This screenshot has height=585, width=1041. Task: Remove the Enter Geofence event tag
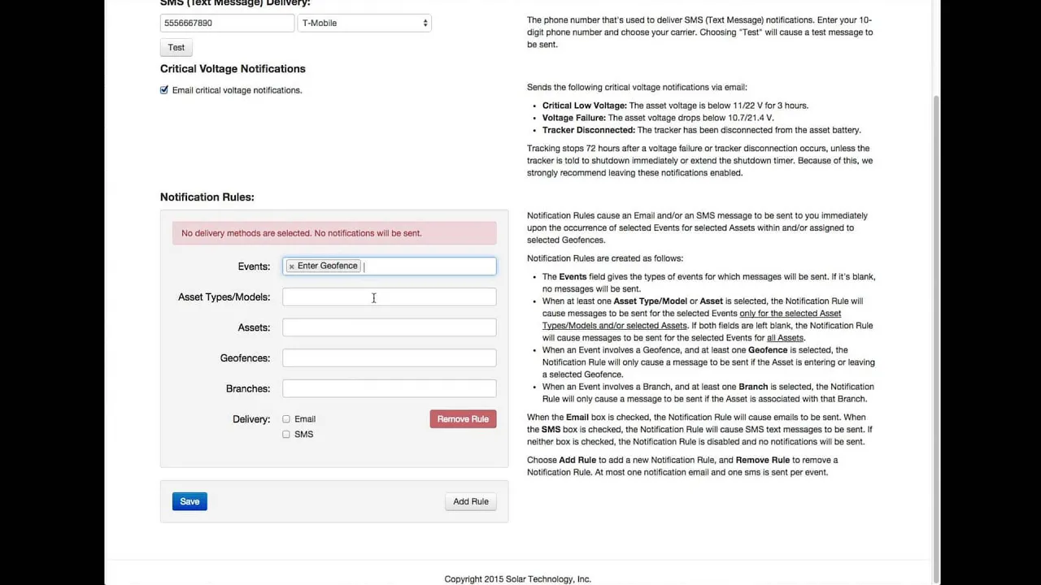point(291,266)
